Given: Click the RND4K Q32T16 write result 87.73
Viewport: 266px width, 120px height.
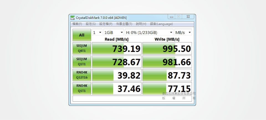Looking at the screenshot, I should (x=167, y=75).
